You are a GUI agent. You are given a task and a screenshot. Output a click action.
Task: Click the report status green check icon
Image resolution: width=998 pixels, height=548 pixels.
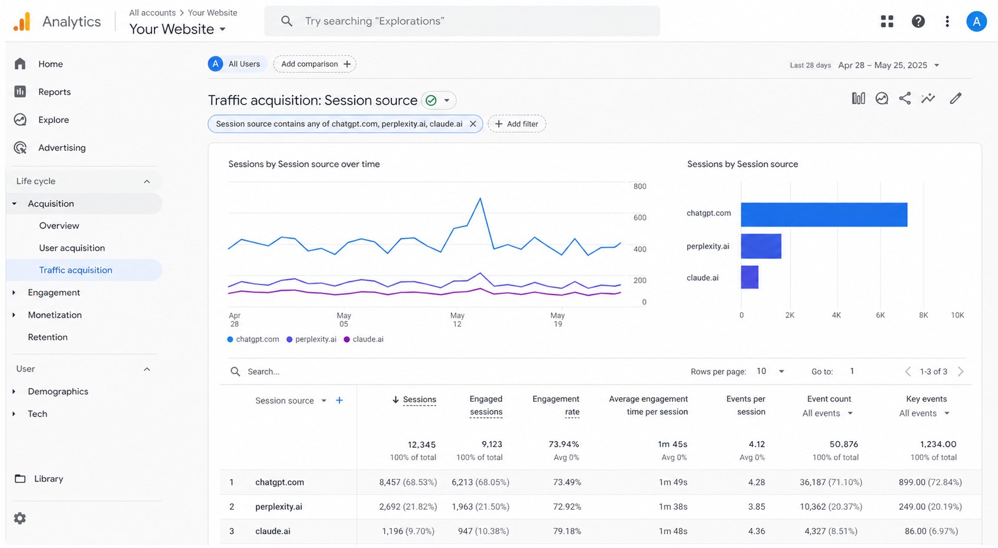432,100
